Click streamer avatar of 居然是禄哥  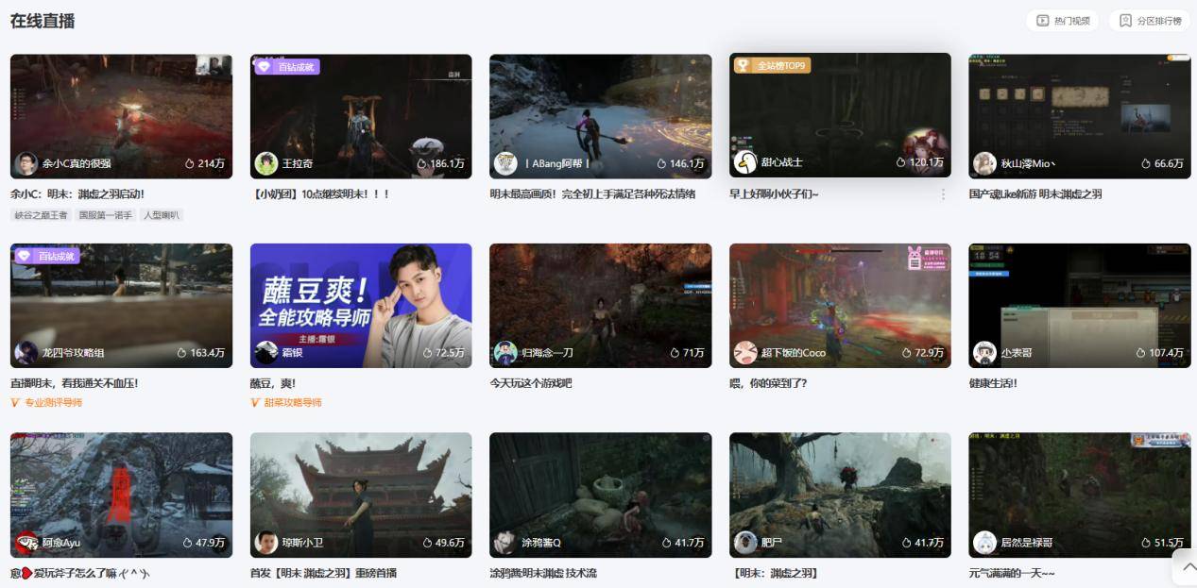coord(984,543)
